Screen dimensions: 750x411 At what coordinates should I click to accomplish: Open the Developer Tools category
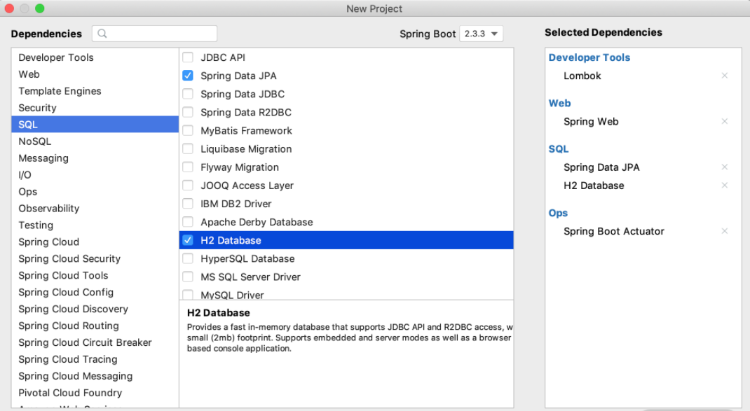pyautogui.click(x=56, y=57)
